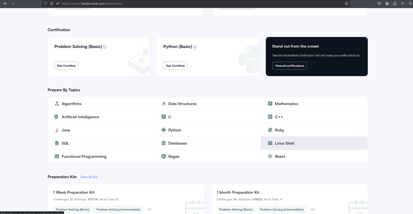413x214 pixels.
Task: Click Problem Solving (Basic) tag in 1 Week kit
Action: [x=73, y=210]
